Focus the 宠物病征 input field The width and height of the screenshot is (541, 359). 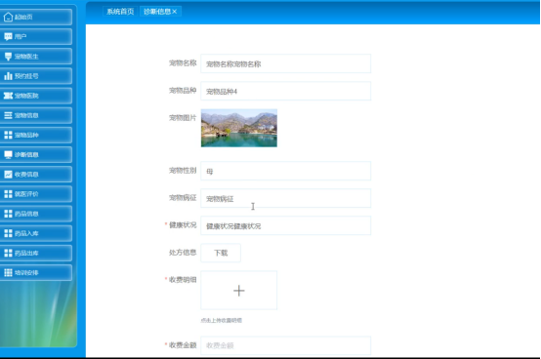coord(286,198)
